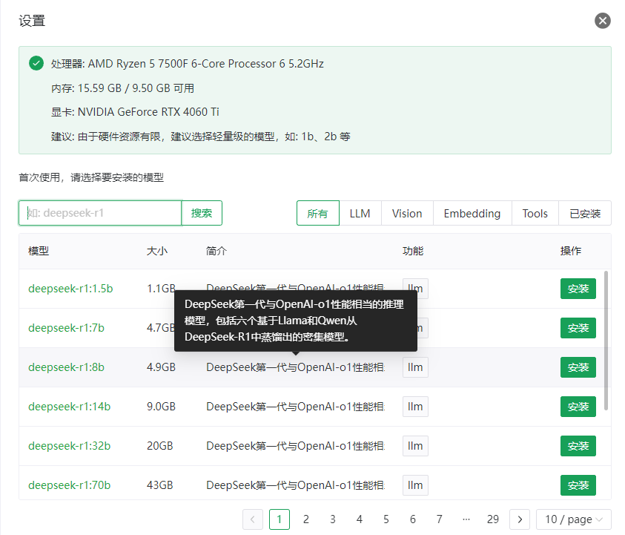Image resolution: width=625 pixels, height=535 pixels.
Task: Click the llm tag in deepseek-r1:8b row
Action: 415,367
